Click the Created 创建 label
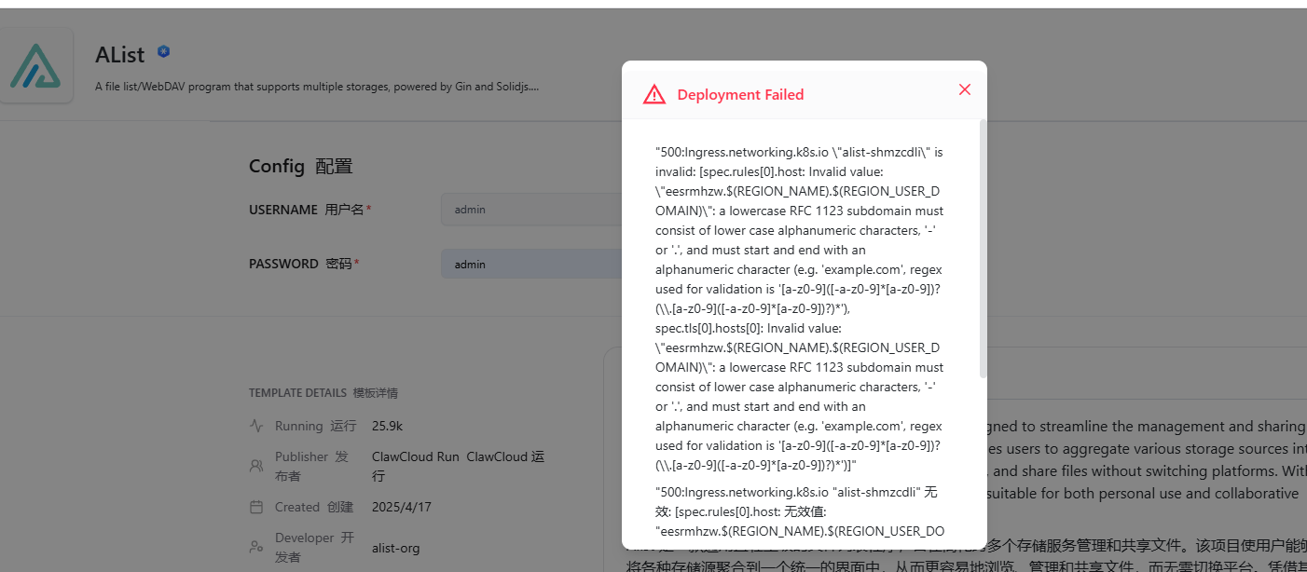 [x=314, y=507]
